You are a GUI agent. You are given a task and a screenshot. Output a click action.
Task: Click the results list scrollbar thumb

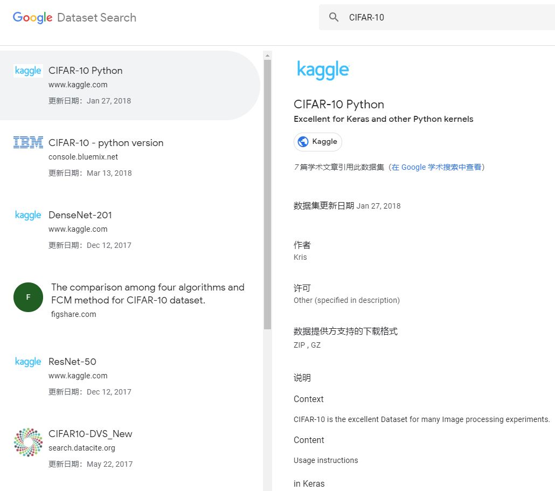[267, 194]
